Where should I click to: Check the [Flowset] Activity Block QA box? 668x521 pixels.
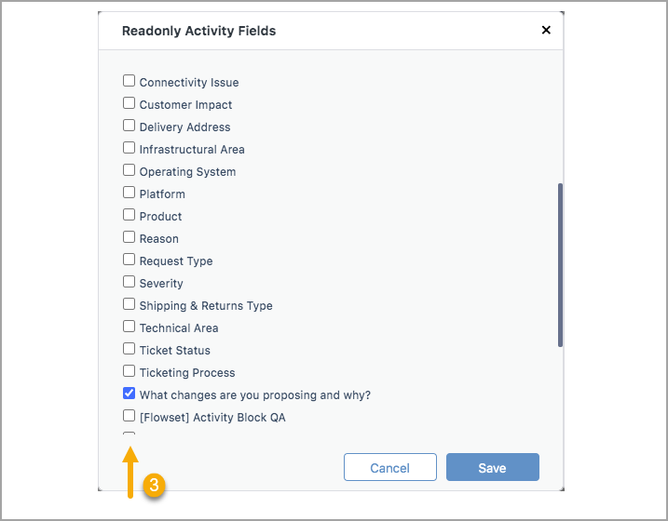click(x=129, y=416)
